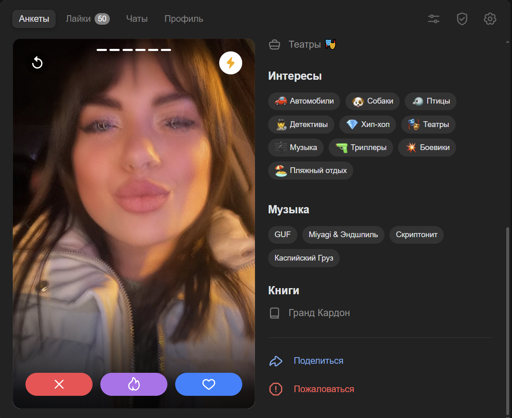Click the GUF music chip

[283, 235]
